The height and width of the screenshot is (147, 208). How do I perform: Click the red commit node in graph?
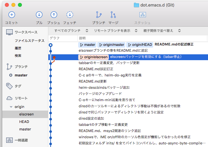coord(54,57)
